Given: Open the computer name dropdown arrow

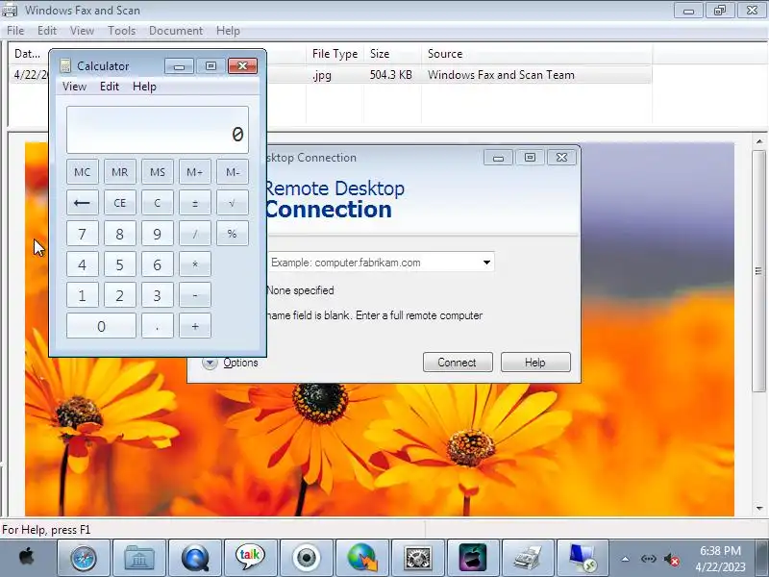Looking at the screenshot, I should (486, 262).
